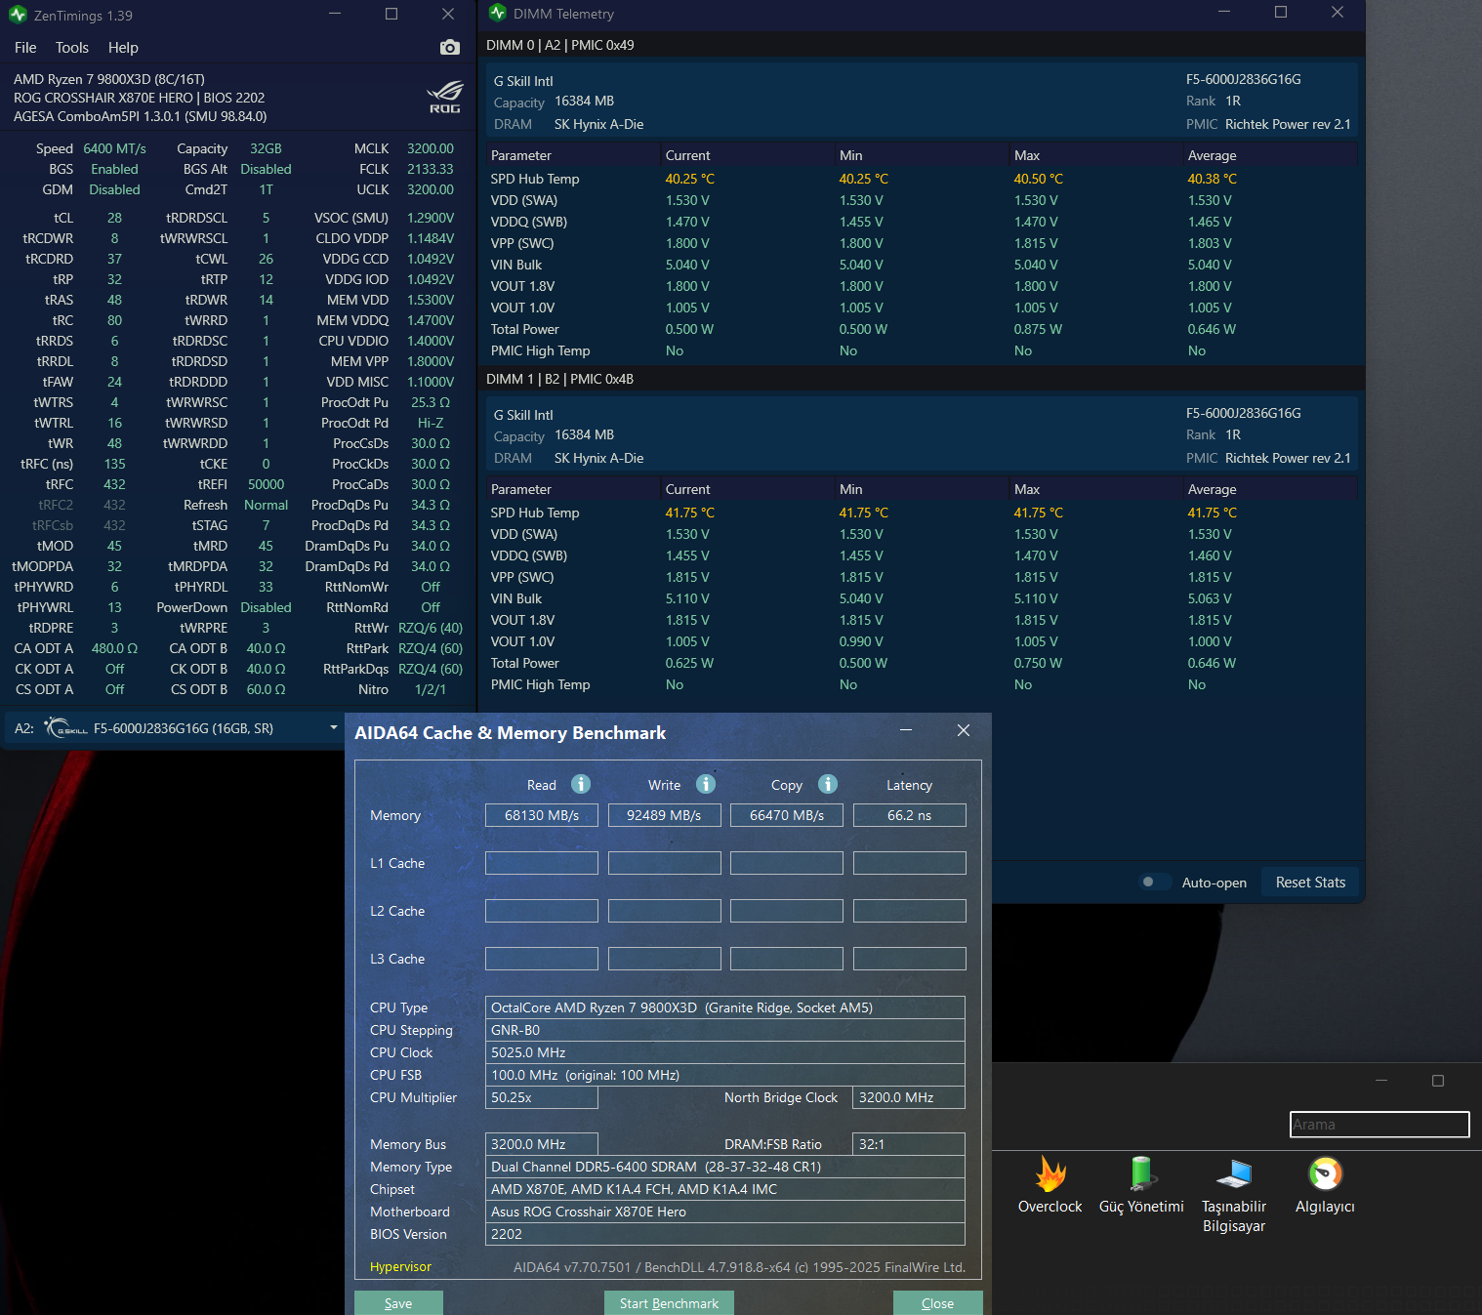Click Start Benchmark in AIDA64

[x=669, y=1303]
